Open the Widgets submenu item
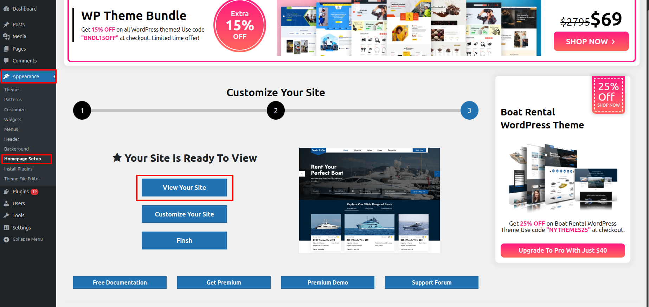The width and height of the screenshot is (649, 307). [13, 120]
